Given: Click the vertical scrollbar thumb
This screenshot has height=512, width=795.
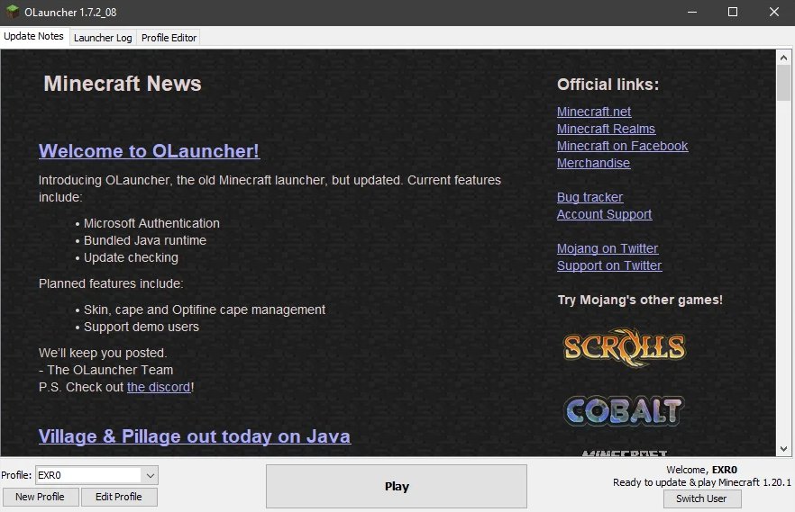Looking at the screenshot, I should pyautogui.click(x=783, y=83).
